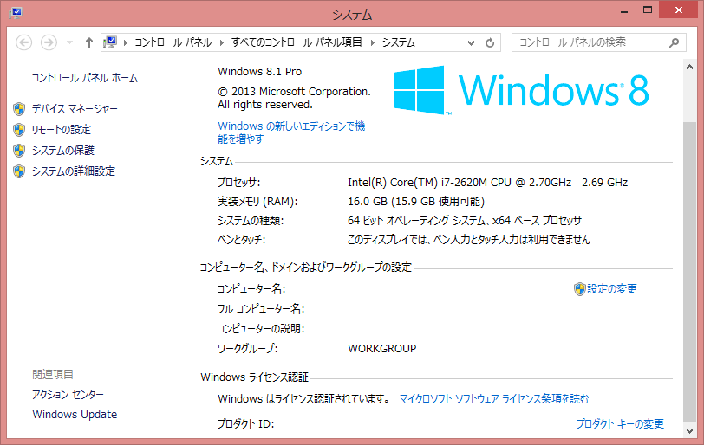
Task: Expand the address bar history dropdown
Action: [x=470, y=42]
